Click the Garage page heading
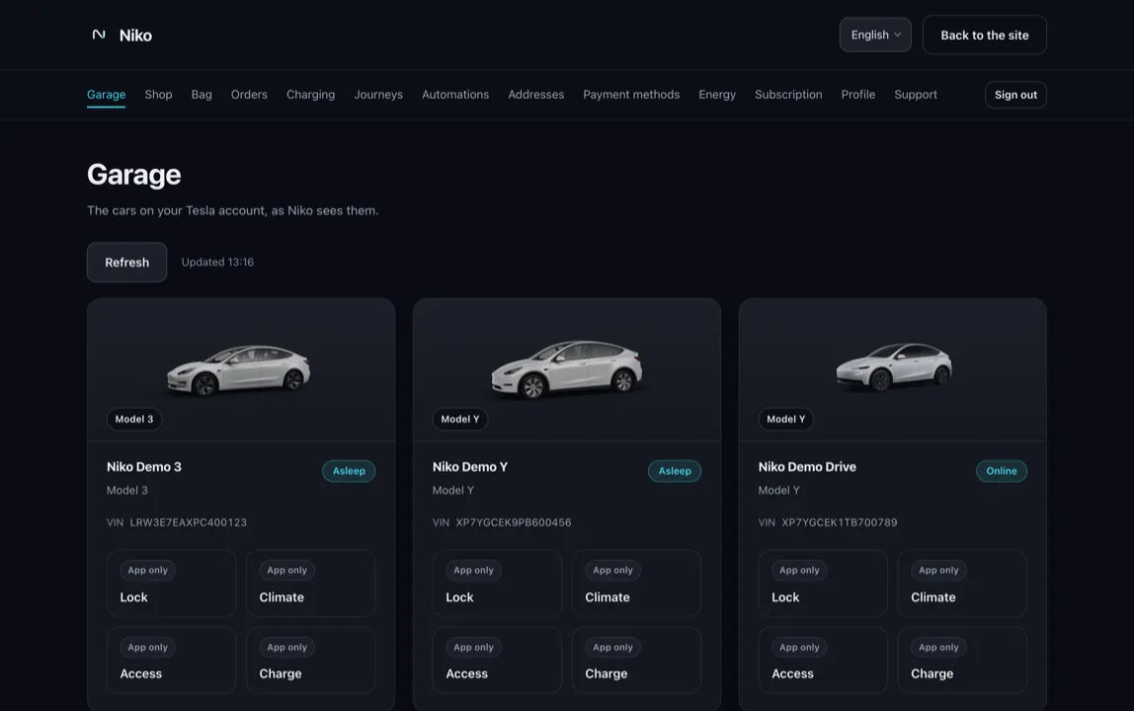 click(133, 175)
